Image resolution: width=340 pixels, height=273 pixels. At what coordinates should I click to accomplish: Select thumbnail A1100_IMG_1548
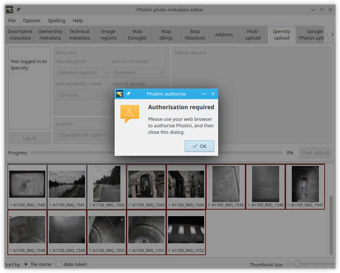pos(27,232)
